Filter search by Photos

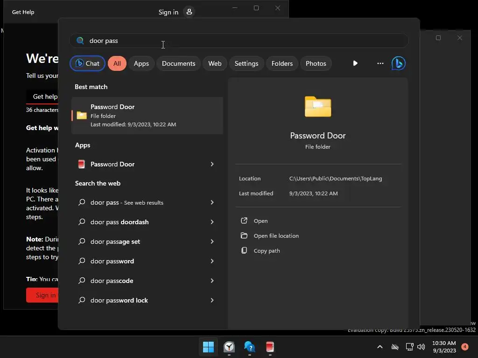click(316, 63)
